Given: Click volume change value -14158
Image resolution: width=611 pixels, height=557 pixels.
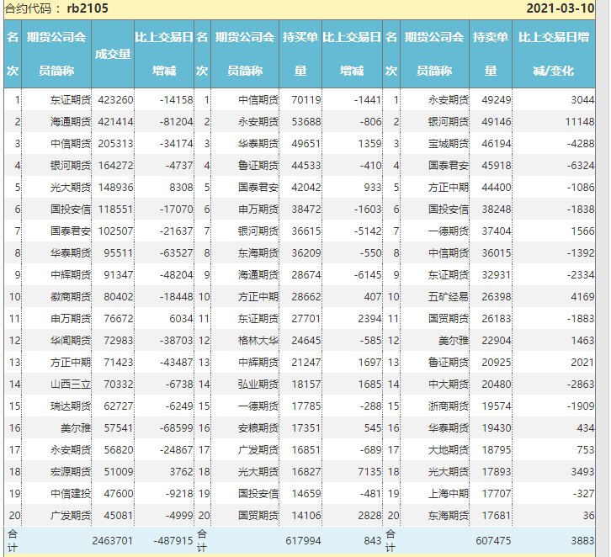Looking at the screenshot, I should pos(176,100).
